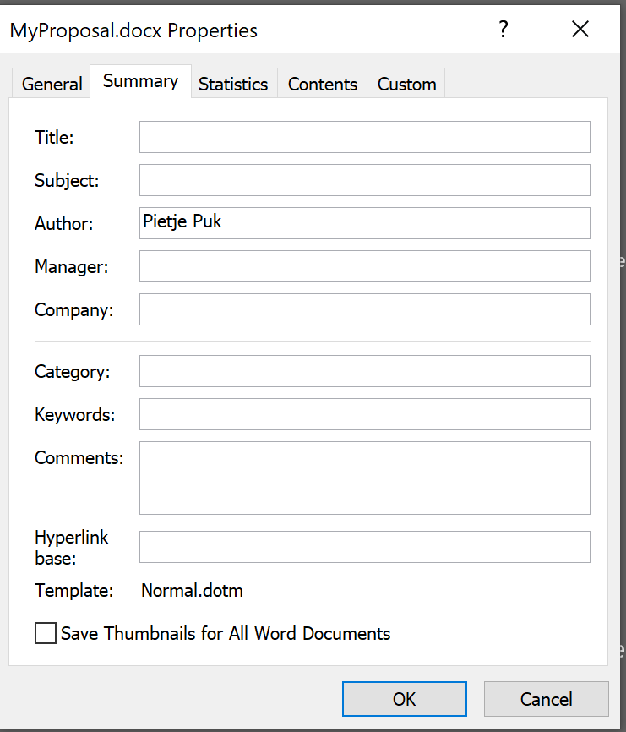The width and height of the screenshot is (626, 732).
Task: Stay on the Summary tab
Action: (139, 80)
